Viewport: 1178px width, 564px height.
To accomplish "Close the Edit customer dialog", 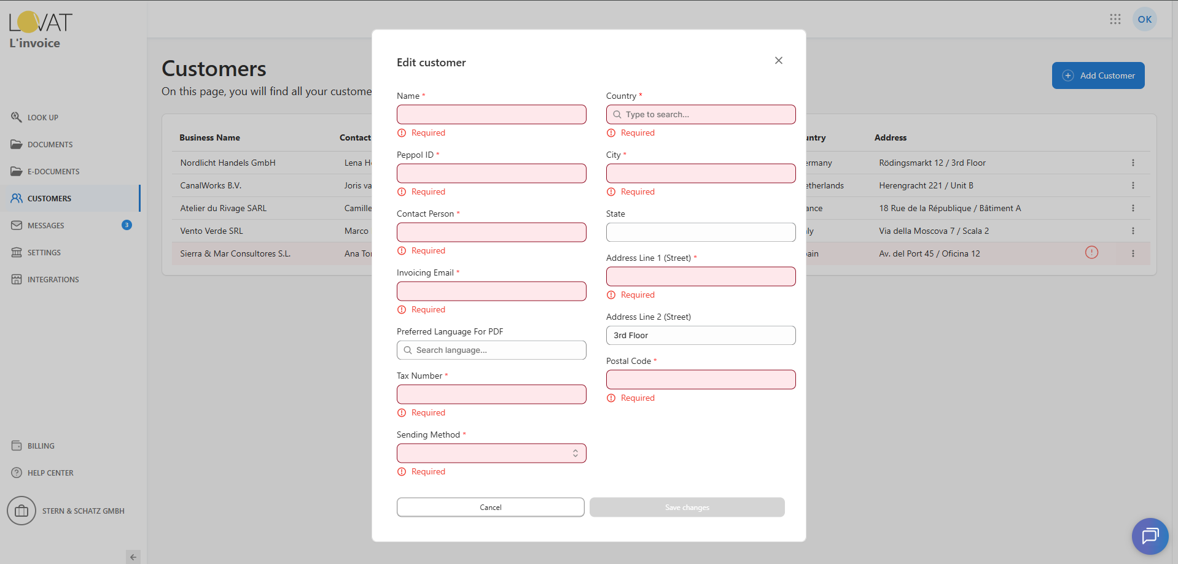I will pos(778,60).
